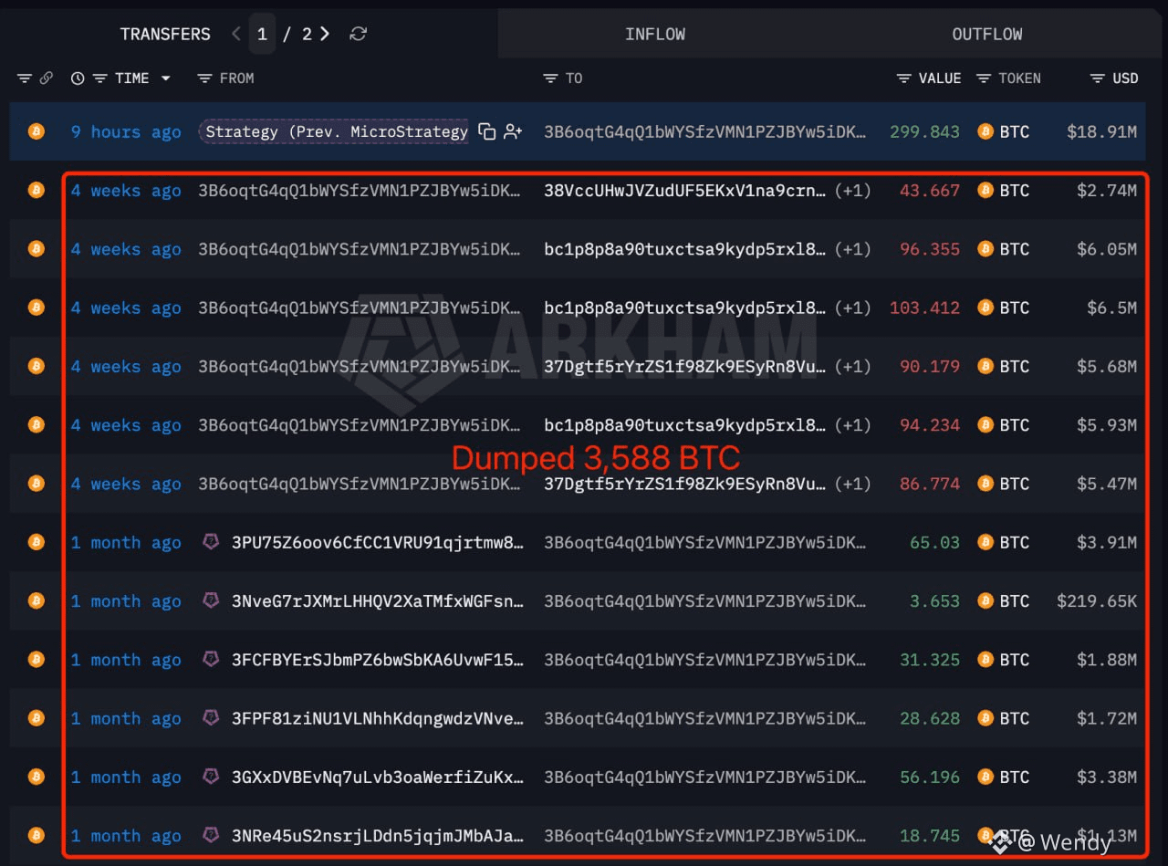Image resolution: width=1168 pixels, height=866 pixels.
Task: Expand the (+1) recipients in the 94.234 row
Action: pos(851,425)
